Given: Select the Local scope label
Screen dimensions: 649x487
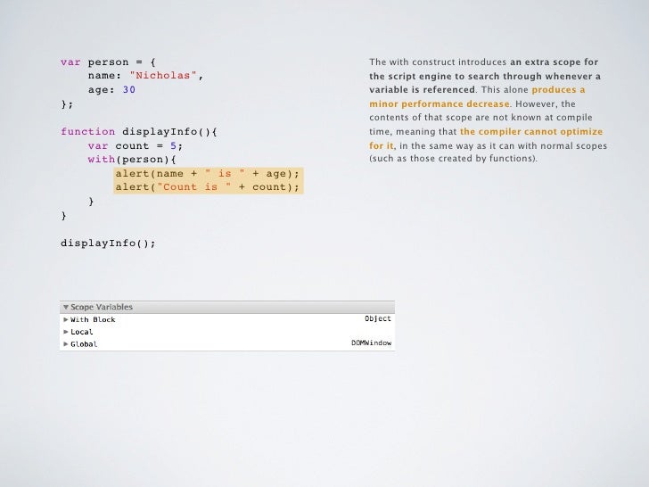Looking at the screenshot, I should click(81, 332).
